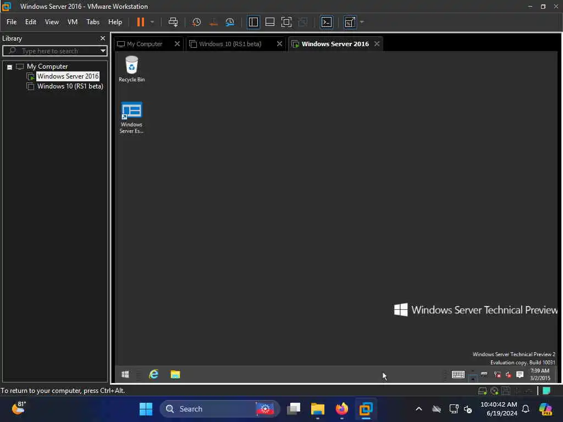The height and width of the screenshot is (422, 563).
Task: Toggle the thumbnail bar view
Action: [x=269, y=22]
